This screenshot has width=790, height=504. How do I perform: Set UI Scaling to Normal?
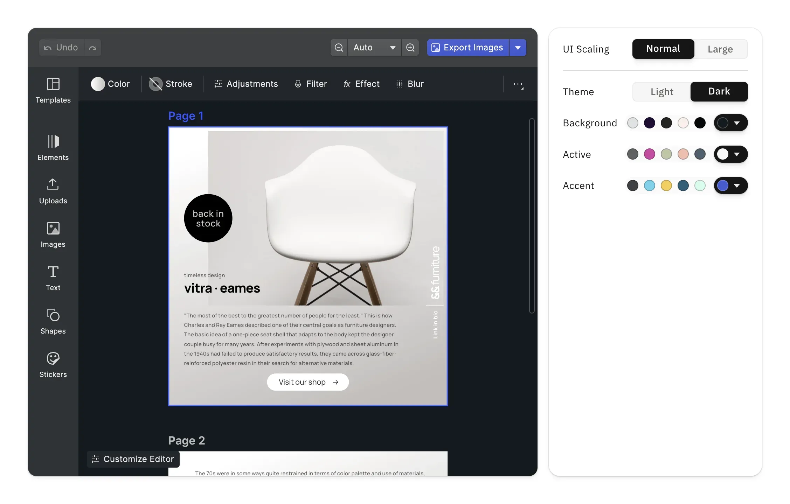663,49
